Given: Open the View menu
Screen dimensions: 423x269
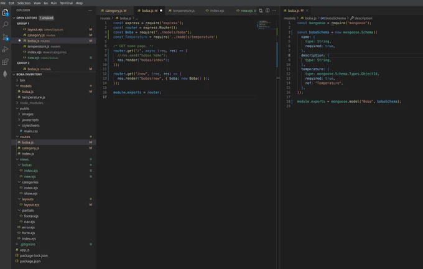Looking at the screenshot, I should [37, 3].
